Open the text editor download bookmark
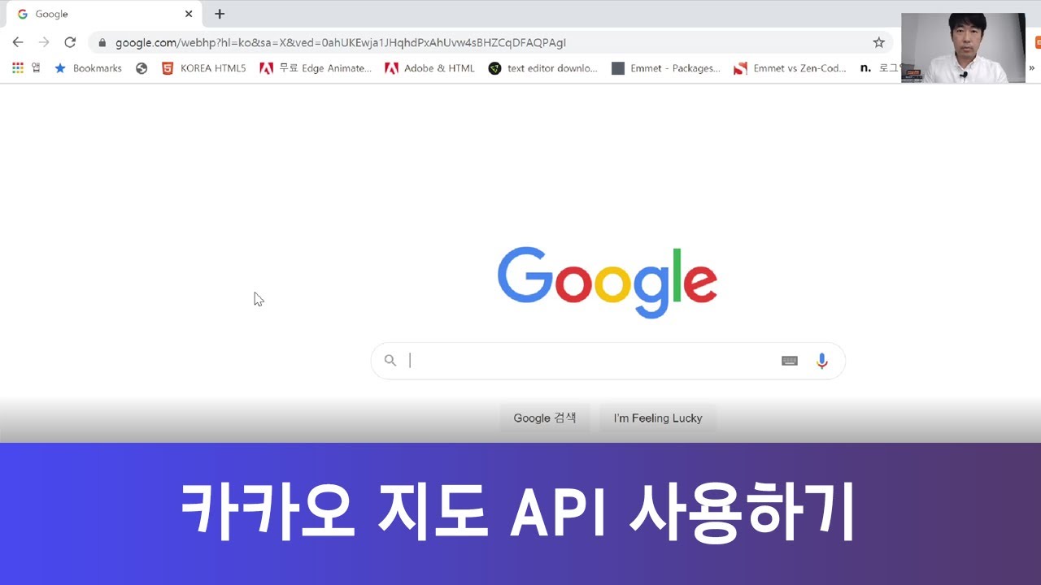 [542, 68]
